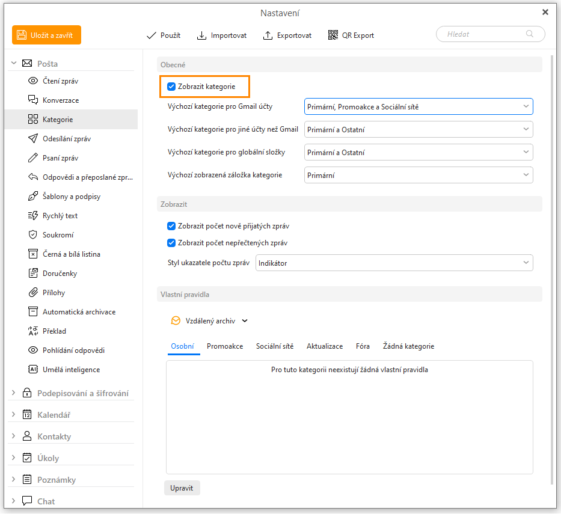Toggle Zobrazit počet nově přijatých zpráv

point(171,226)
